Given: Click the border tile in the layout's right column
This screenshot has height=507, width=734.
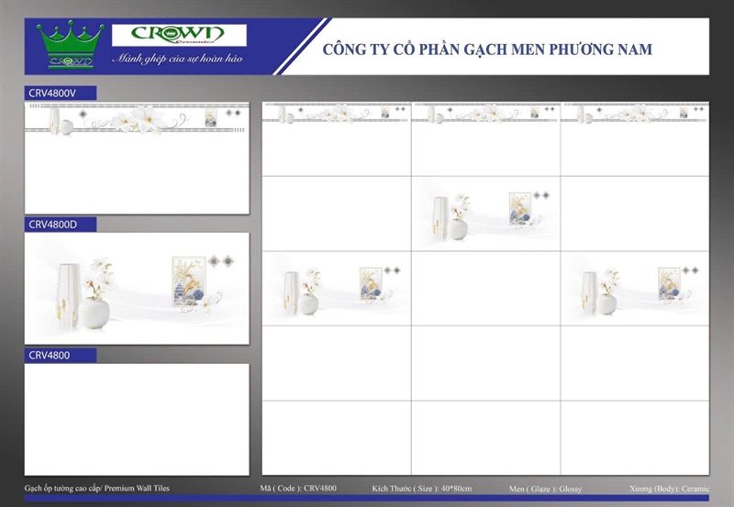Looking at the screenshot, I should (x=635, y=139).
